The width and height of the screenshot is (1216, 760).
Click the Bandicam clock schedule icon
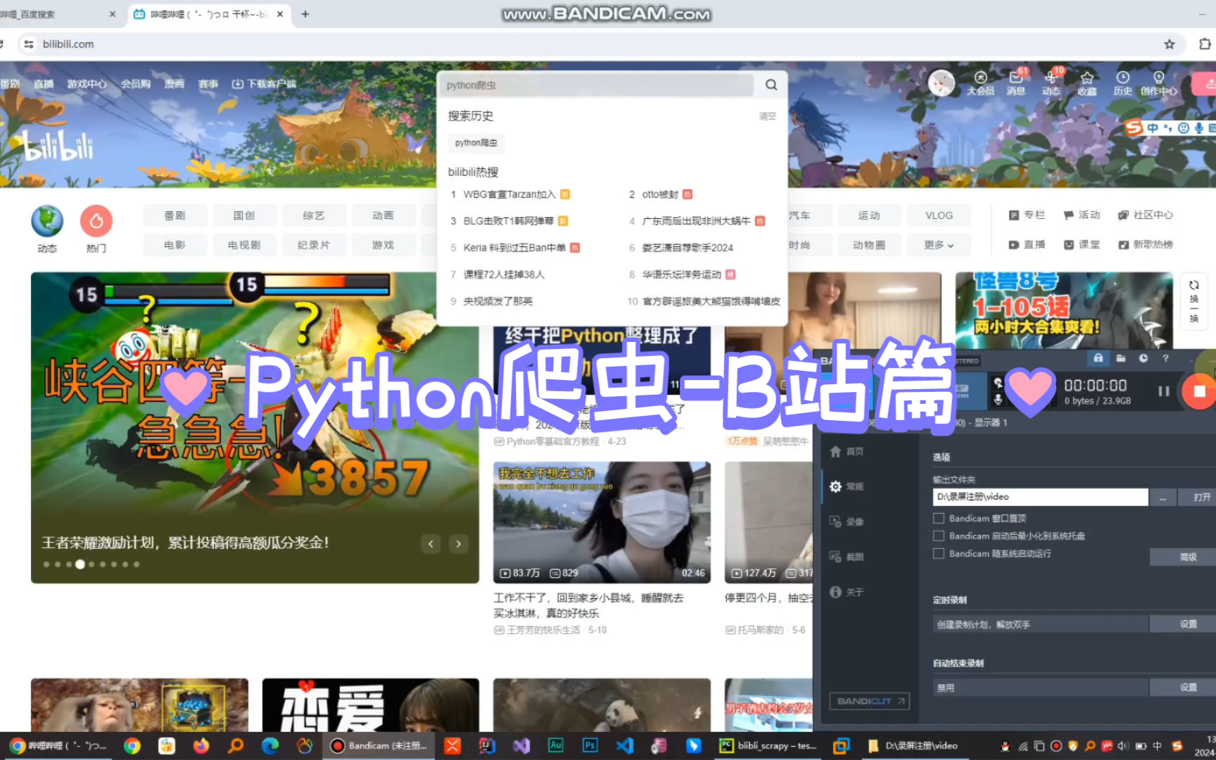[x=1144, y=358]
